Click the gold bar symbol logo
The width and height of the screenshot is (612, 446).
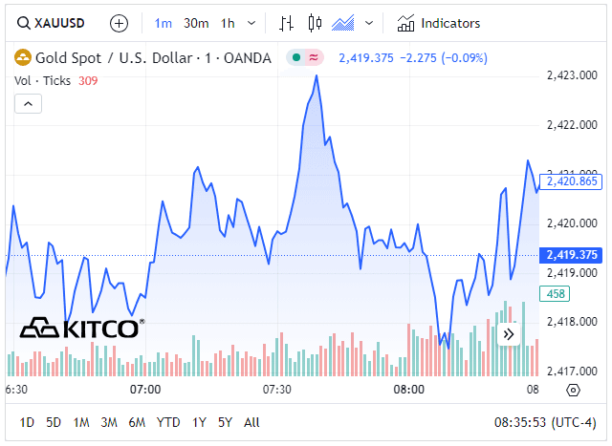pyautogui.click(x=23, y=57)
